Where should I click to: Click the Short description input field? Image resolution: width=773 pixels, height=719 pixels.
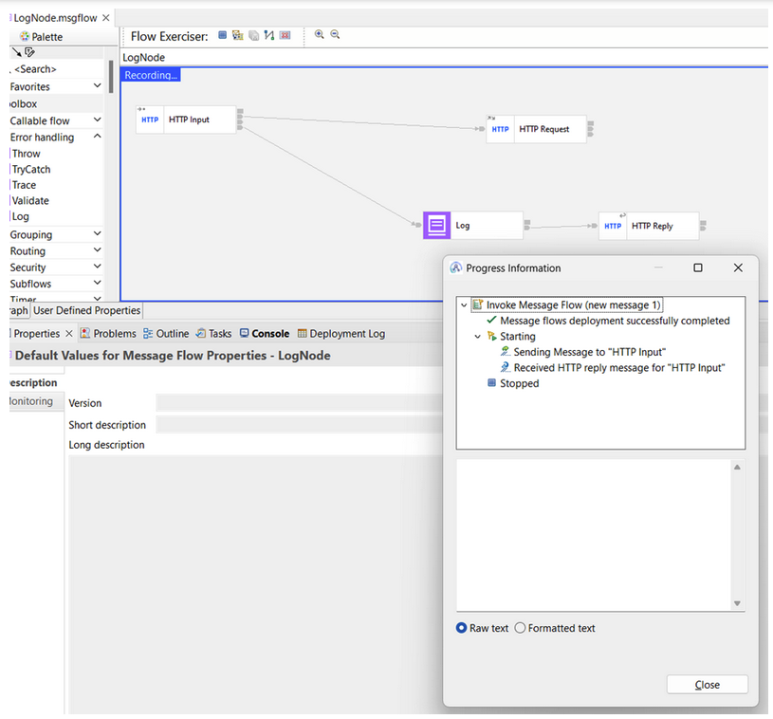[300, 425]
